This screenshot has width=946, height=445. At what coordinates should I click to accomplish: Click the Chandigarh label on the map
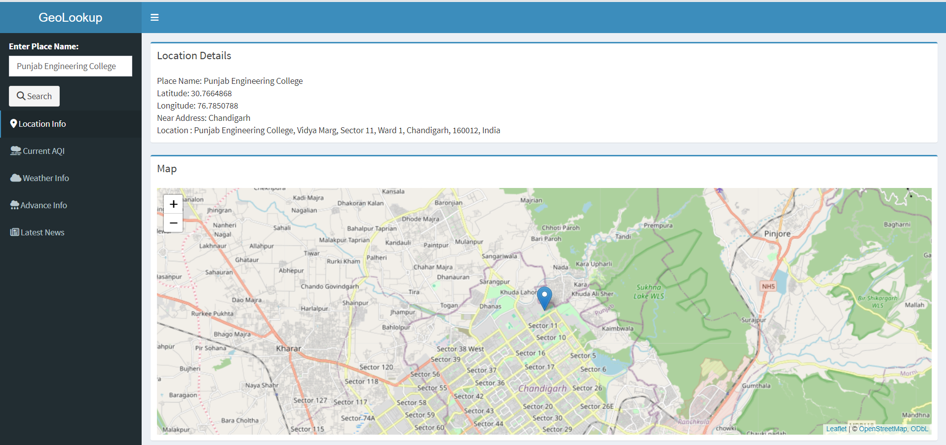point(542,388)
